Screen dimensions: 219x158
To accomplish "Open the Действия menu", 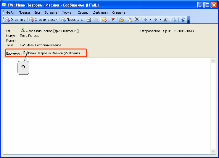I will point(100,12).
